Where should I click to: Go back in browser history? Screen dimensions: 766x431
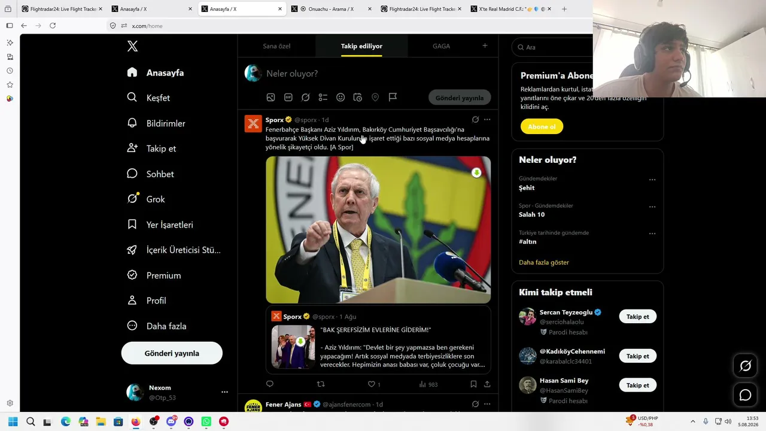pos(24,26)
